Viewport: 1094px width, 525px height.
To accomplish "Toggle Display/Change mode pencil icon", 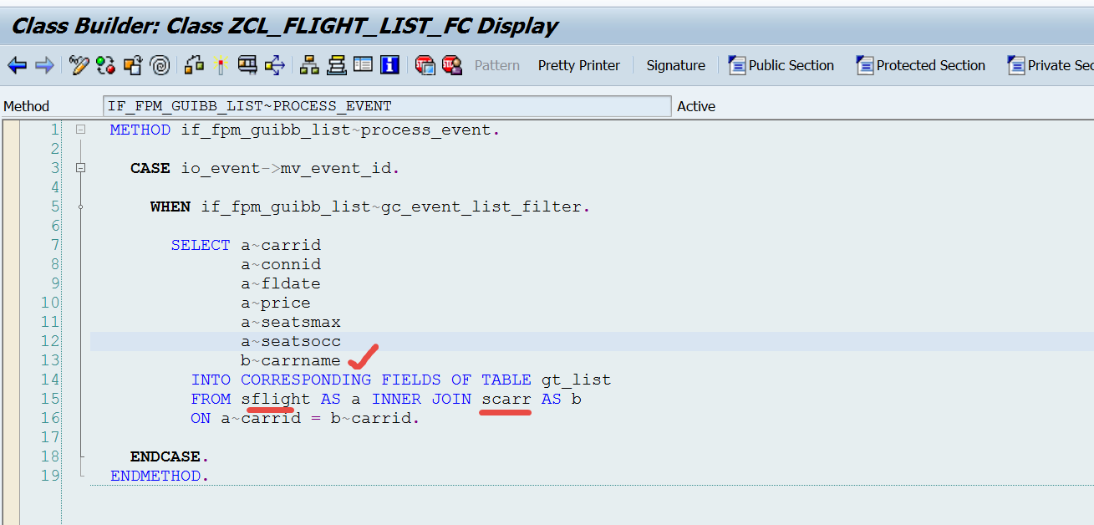I will coord(79,65).
